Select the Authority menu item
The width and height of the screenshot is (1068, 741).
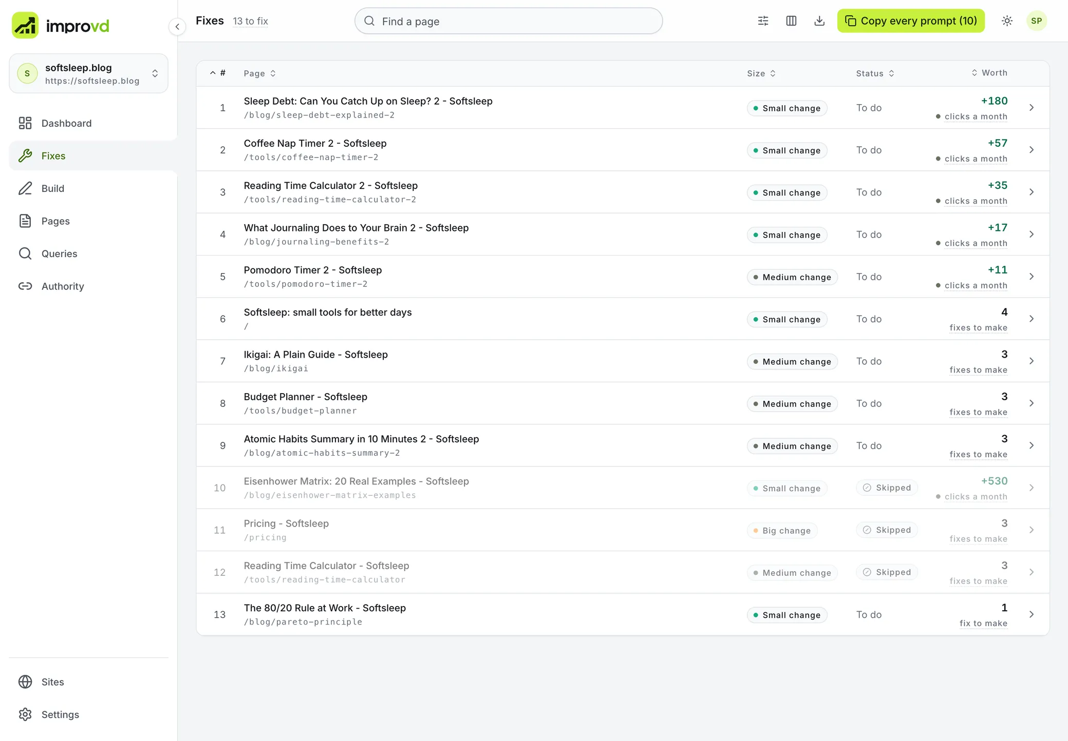pos(93,286)
